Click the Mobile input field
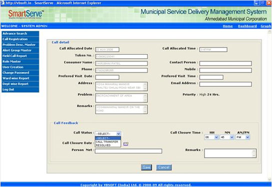Image resolution: width=272 pixels, height=187 pixels. coord(225,70)
